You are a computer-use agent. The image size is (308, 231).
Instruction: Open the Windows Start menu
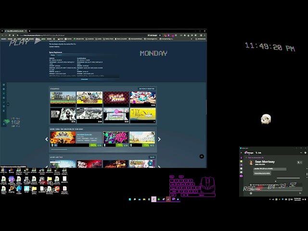click(130, 199)
